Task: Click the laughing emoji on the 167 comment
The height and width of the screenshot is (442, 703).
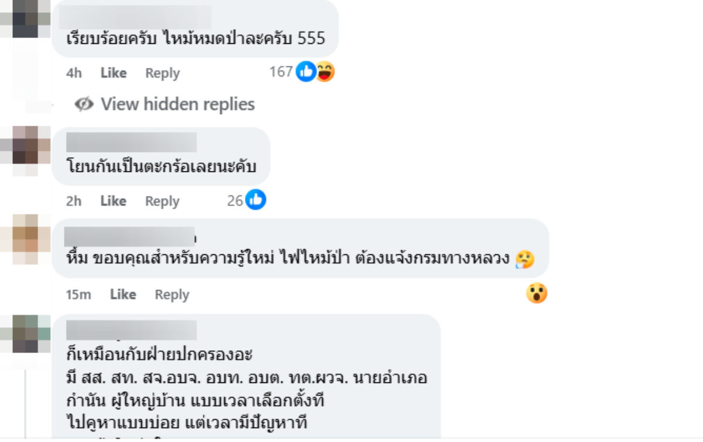Action: pos(325,72)
